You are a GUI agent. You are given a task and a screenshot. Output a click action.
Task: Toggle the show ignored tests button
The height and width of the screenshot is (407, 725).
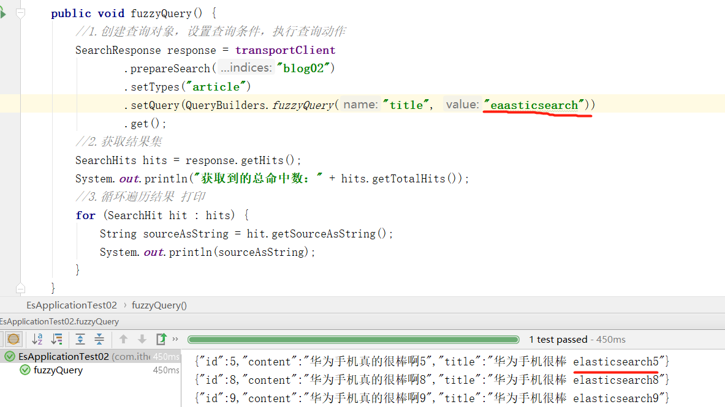(13, 339)
